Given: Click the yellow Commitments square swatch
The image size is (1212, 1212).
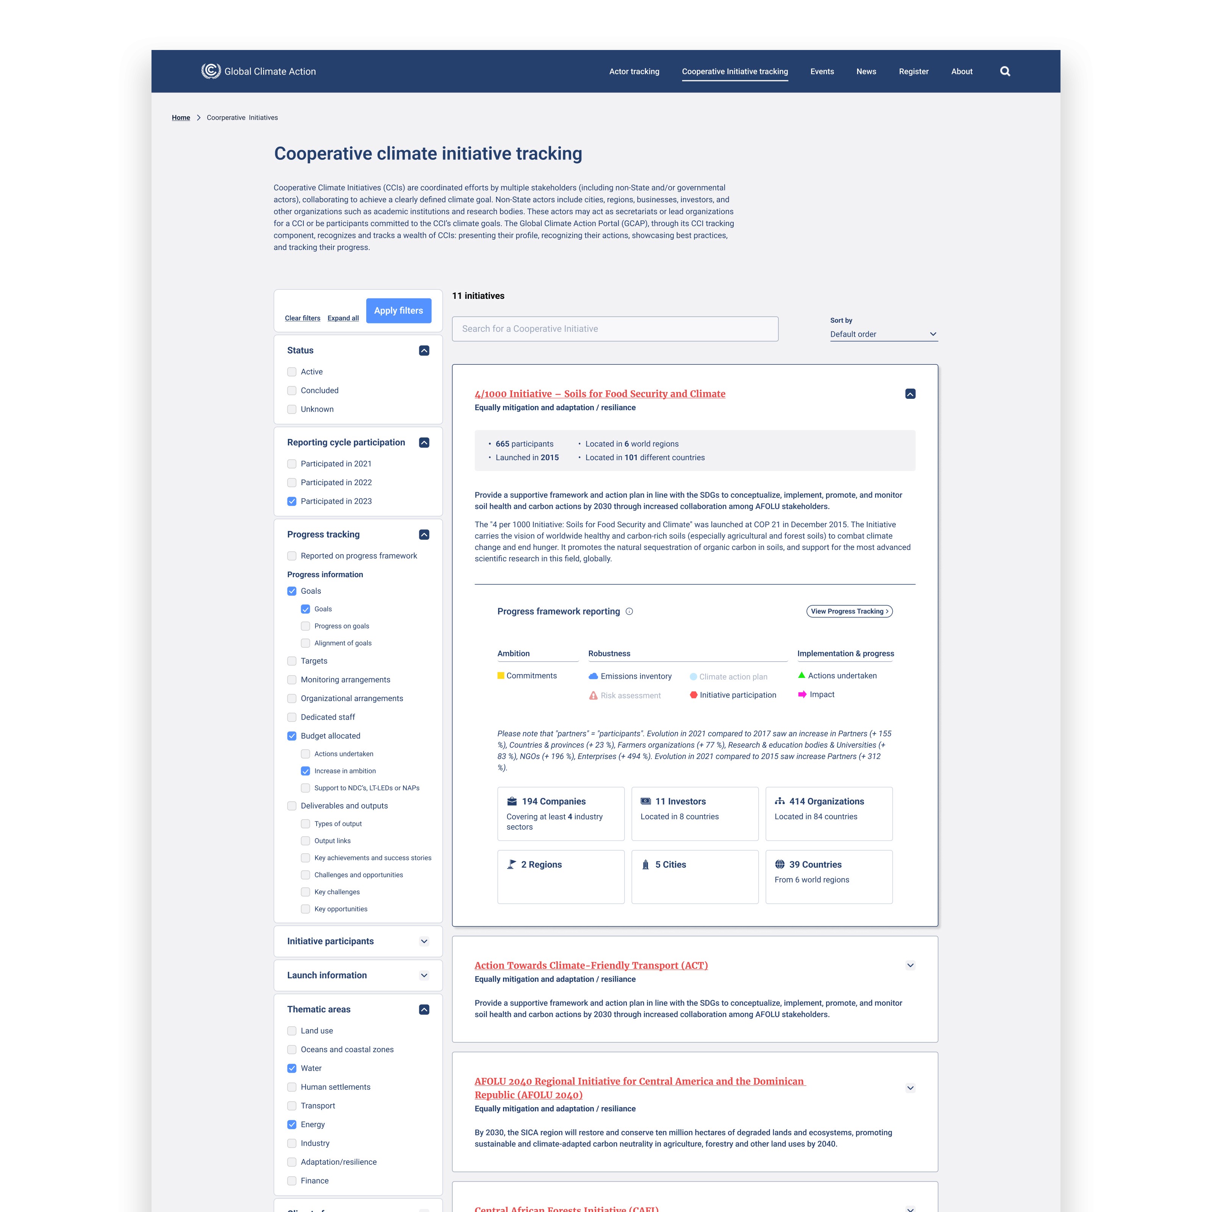Looking at the screenshot, I should [x=501, y=676].
